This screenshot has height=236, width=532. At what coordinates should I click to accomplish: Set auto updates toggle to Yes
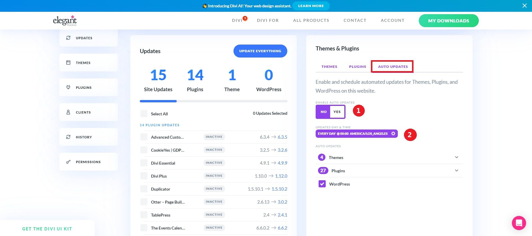pos(337,112)
